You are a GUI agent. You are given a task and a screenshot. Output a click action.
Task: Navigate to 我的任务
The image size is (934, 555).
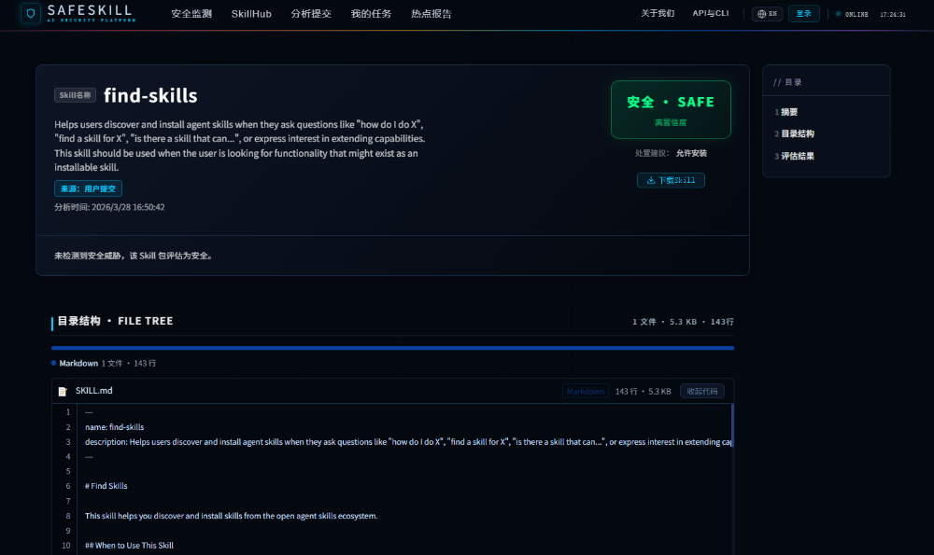click(371, 14)
